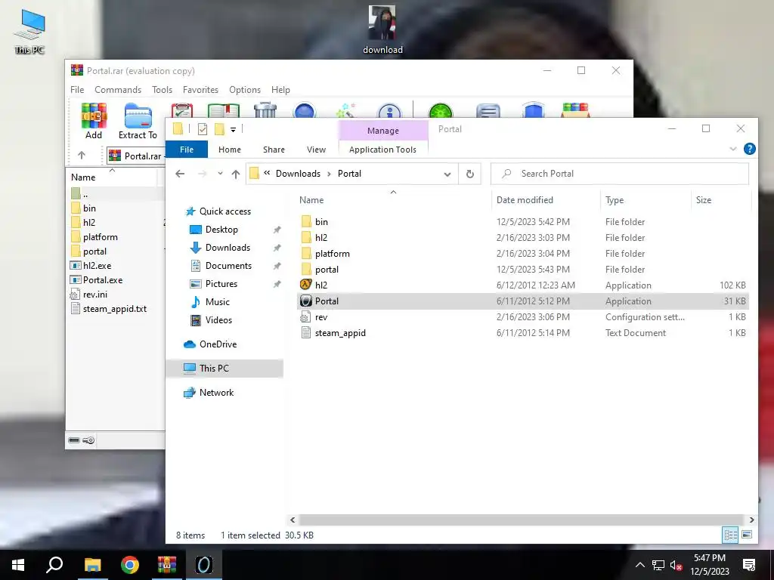Open the File tab in Explorer ribbon
Image resolution: width=774 pixels, height=580 pixels.
coord(187,150)
